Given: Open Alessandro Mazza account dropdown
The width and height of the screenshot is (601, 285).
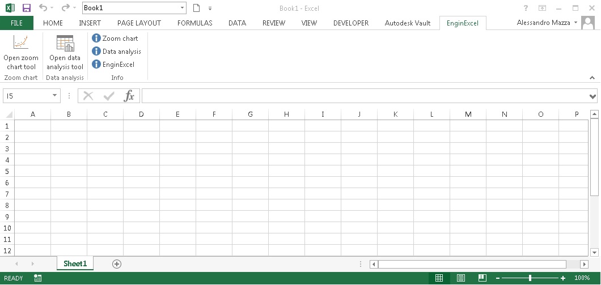Looking at the screenshot, I should 575,23.
